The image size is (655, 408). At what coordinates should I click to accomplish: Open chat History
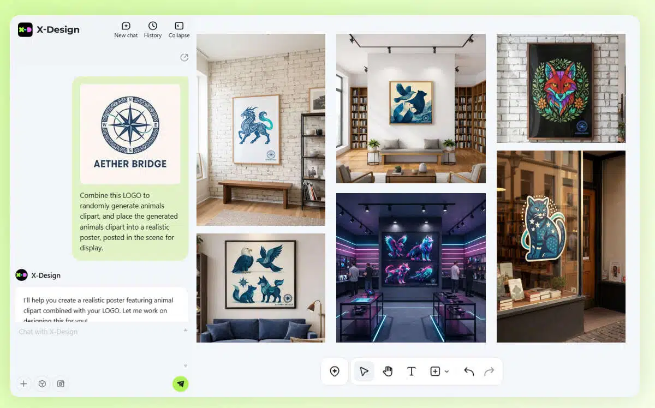152,29
